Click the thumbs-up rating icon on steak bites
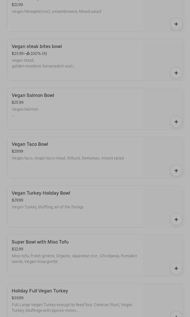Viewport: 190px width, 317px height. [28, 53]
